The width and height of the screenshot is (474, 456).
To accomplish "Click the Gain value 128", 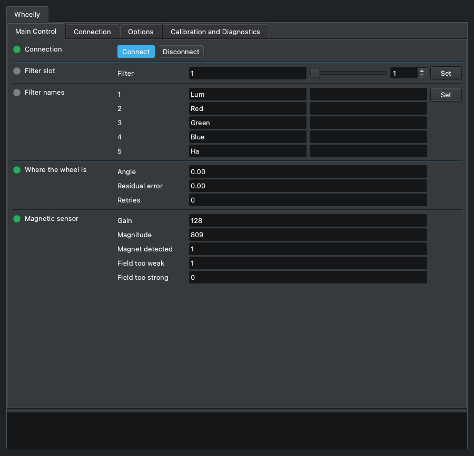I will (x=308, y=220).
